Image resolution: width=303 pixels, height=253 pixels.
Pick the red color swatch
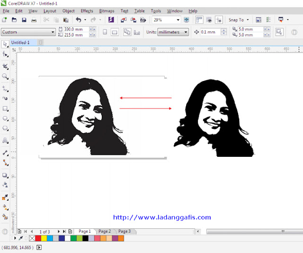[x=38, y=238]
